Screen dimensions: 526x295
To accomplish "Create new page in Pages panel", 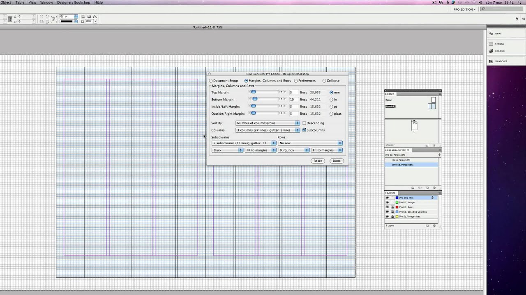I will point(427,145).
